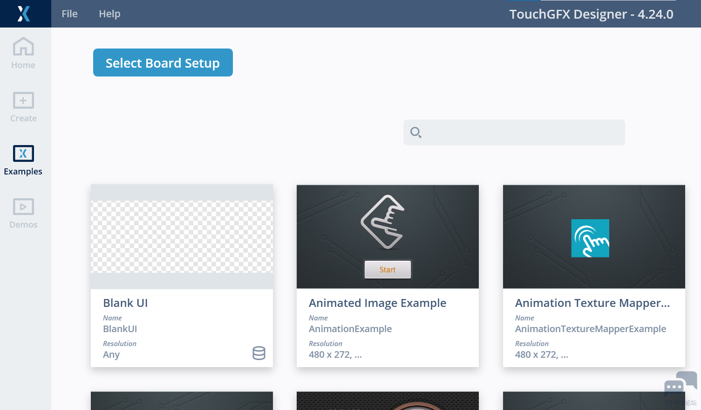This screenshot has height=410, width=701.
Task: Click the Animated Image Example title
Action: 377,303
